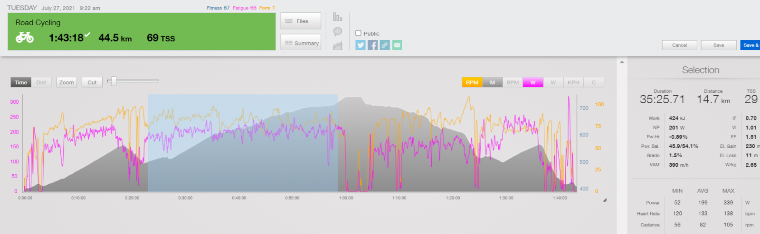Click the Pw:Hr -0.89% value
The image size is (760, 234).
coord(678,137)
